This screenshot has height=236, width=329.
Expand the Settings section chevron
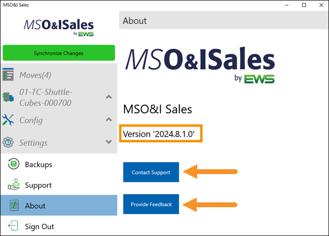point(109,142)
